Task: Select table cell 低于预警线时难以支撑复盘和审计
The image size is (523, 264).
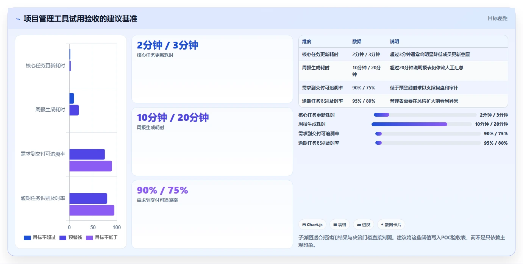Action: pos(424,88)
